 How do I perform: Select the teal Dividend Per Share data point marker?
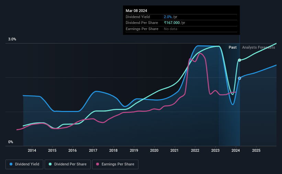(239, 60)
